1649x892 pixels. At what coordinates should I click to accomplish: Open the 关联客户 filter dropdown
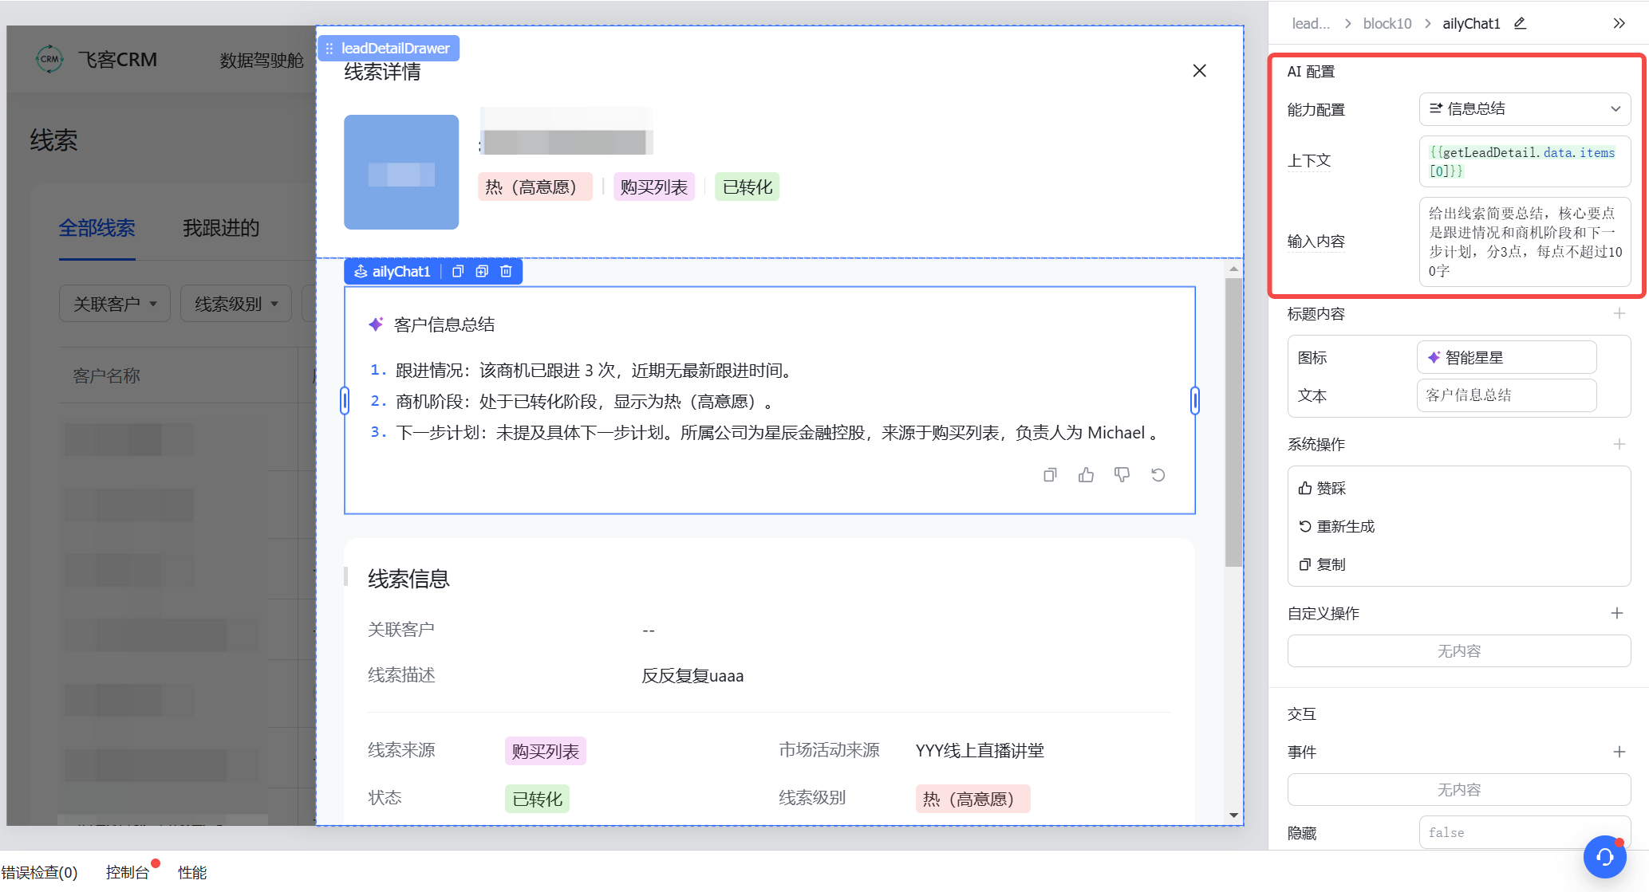click(x=115, y=304)
